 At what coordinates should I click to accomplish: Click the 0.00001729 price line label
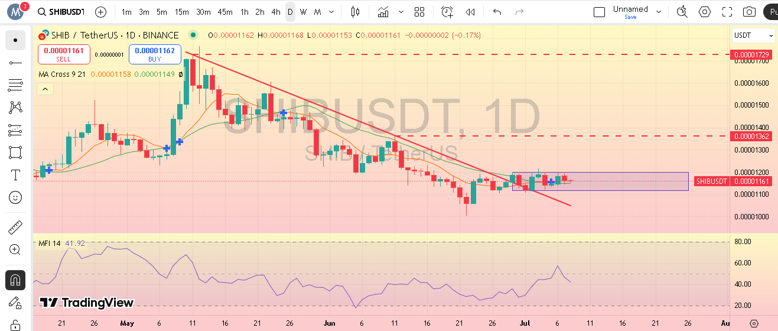[x=753, y=54]
